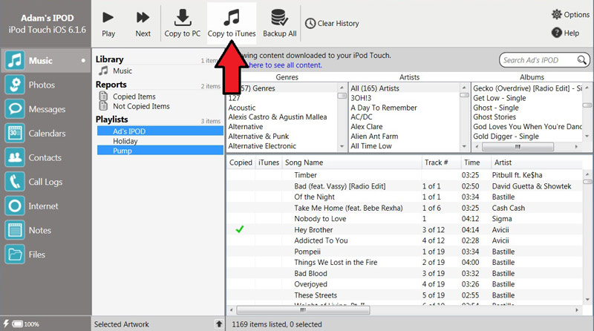Open Options via the gear icon
The width and height of the screenshot is (594, 331).
point(556,14)
